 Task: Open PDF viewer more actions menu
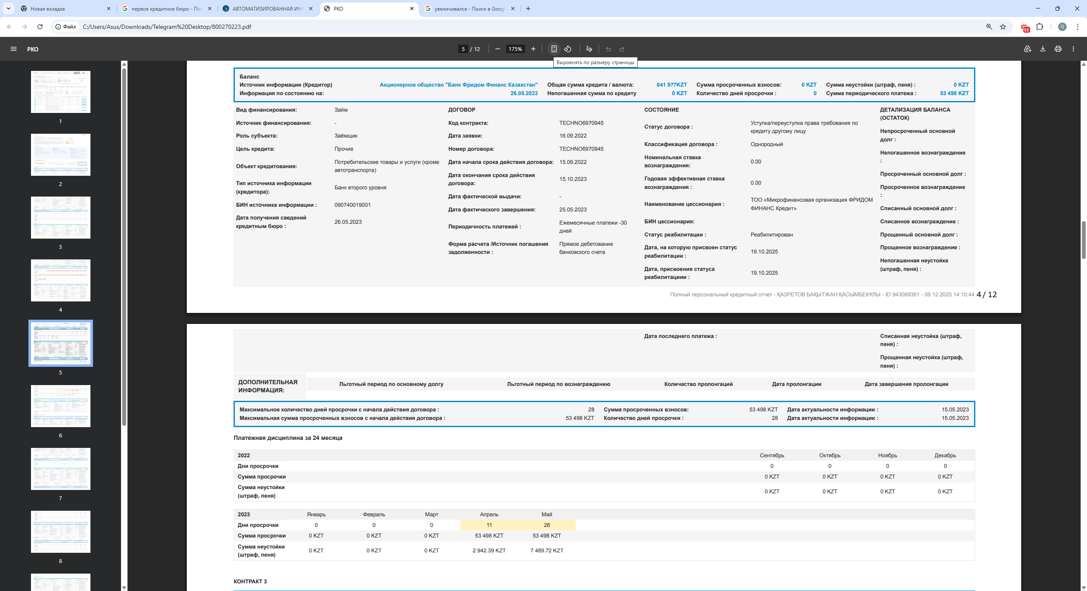[x=1073, y=49]
